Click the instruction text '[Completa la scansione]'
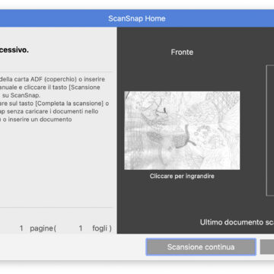This screenshot has height=274, width=274. 69,104
